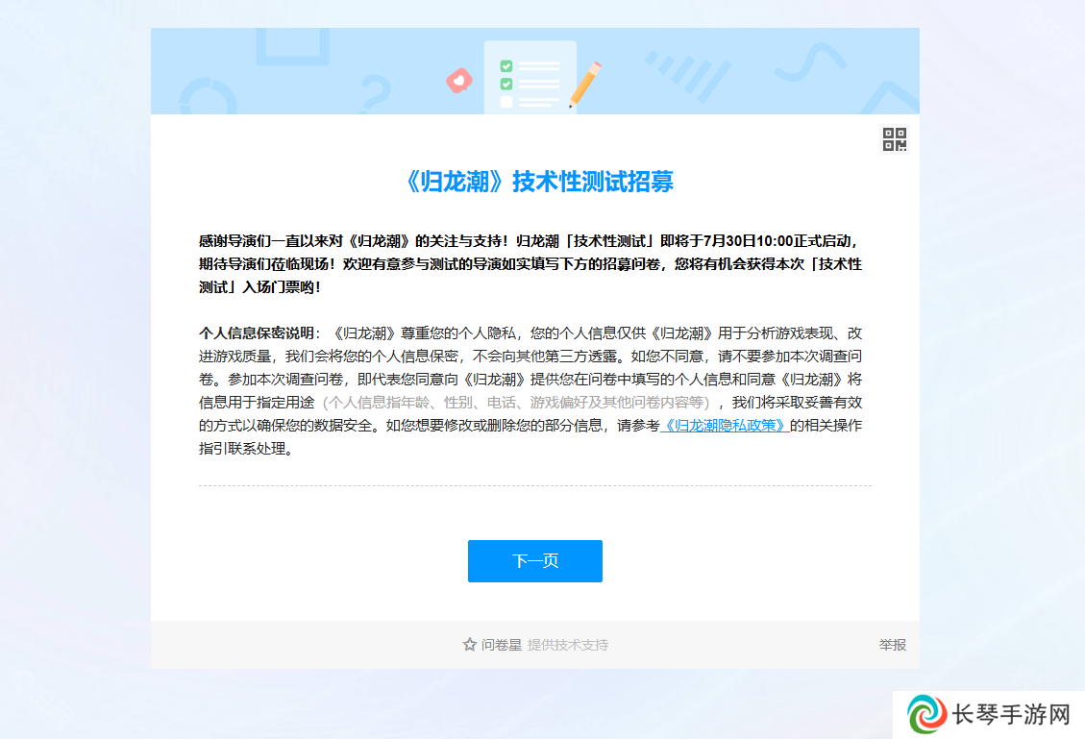Click the 提供技术支持 text
1085x739 pixels.
point(568,645)
